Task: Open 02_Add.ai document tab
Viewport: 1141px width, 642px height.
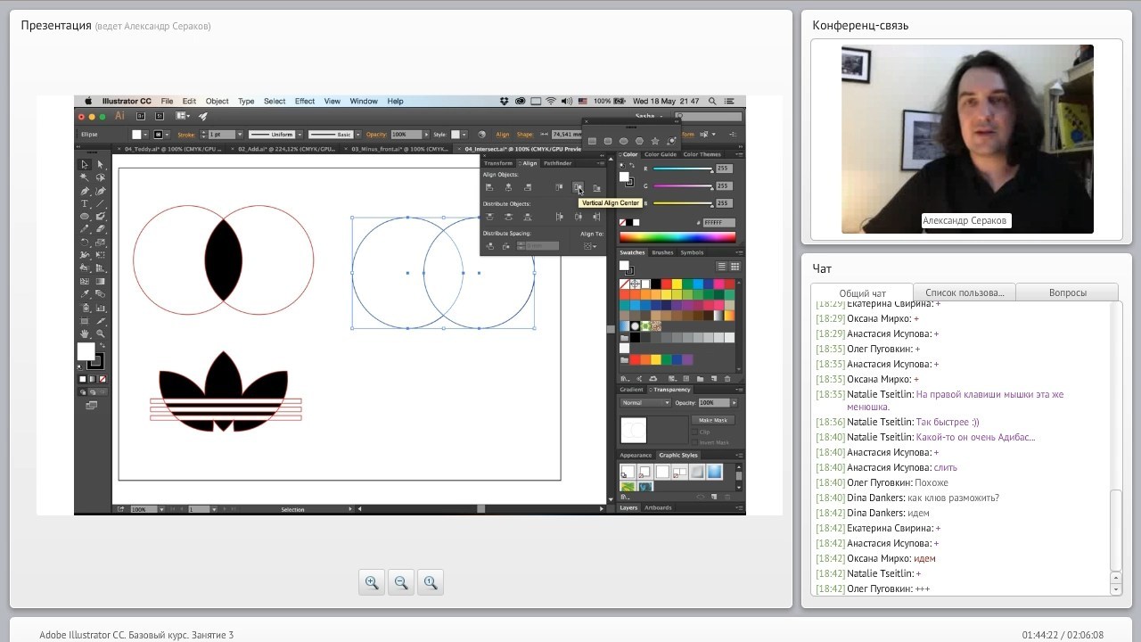Action: click(286, 149)
